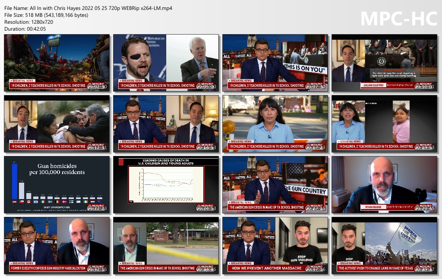Click thumbnail of reporter in light-blue shirt outdoors
442x279 pixels.
(x=275, y=124)
